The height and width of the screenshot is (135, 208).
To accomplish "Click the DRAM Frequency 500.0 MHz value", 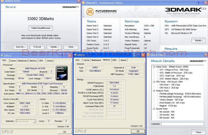I will [114, 83].
